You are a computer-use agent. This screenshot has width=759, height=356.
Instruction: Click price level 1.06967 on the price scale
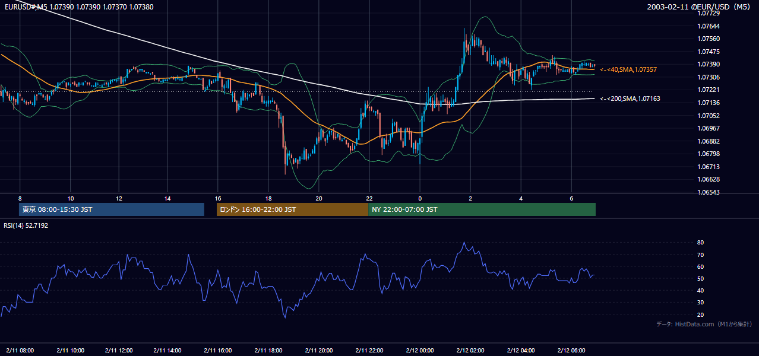(x=709, y=128)
